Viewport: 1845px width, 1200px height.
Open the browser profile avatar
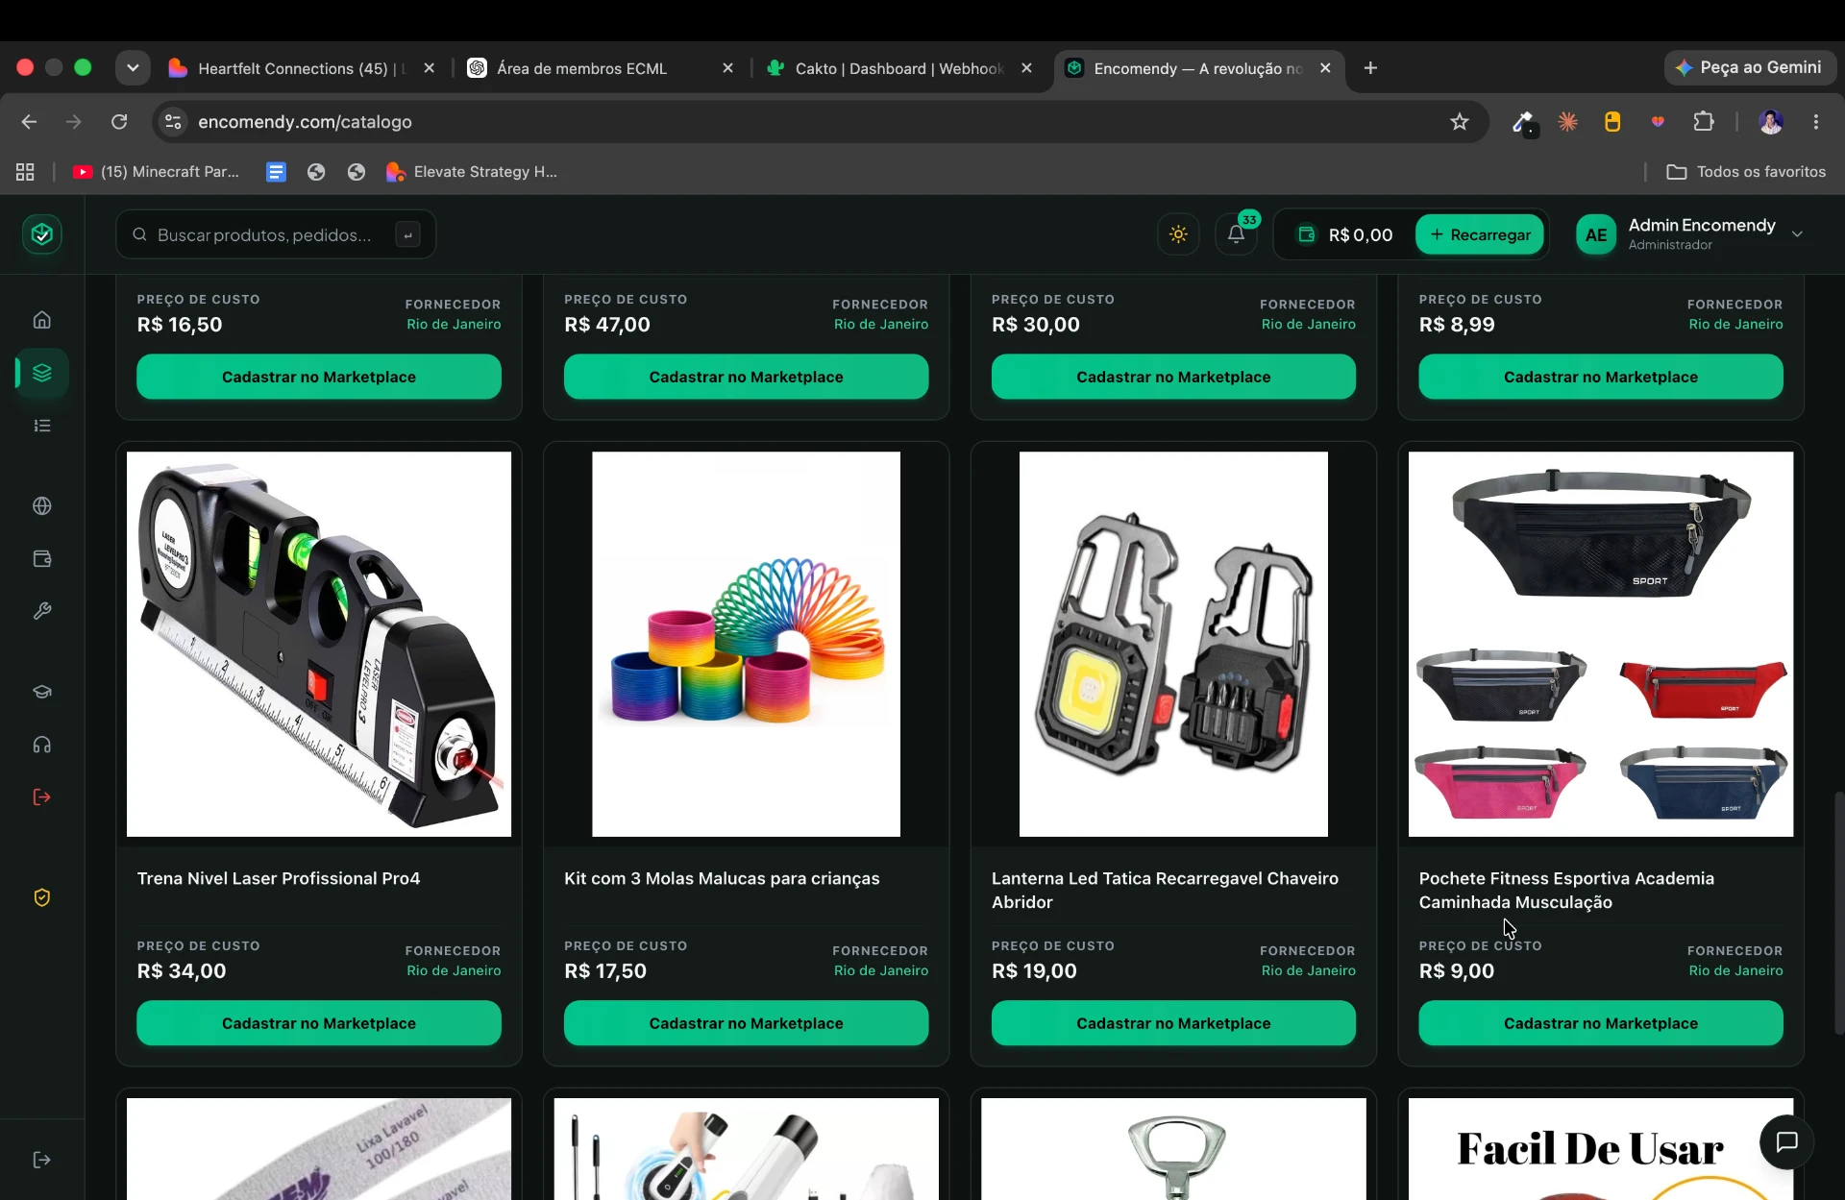[1770, 122]
